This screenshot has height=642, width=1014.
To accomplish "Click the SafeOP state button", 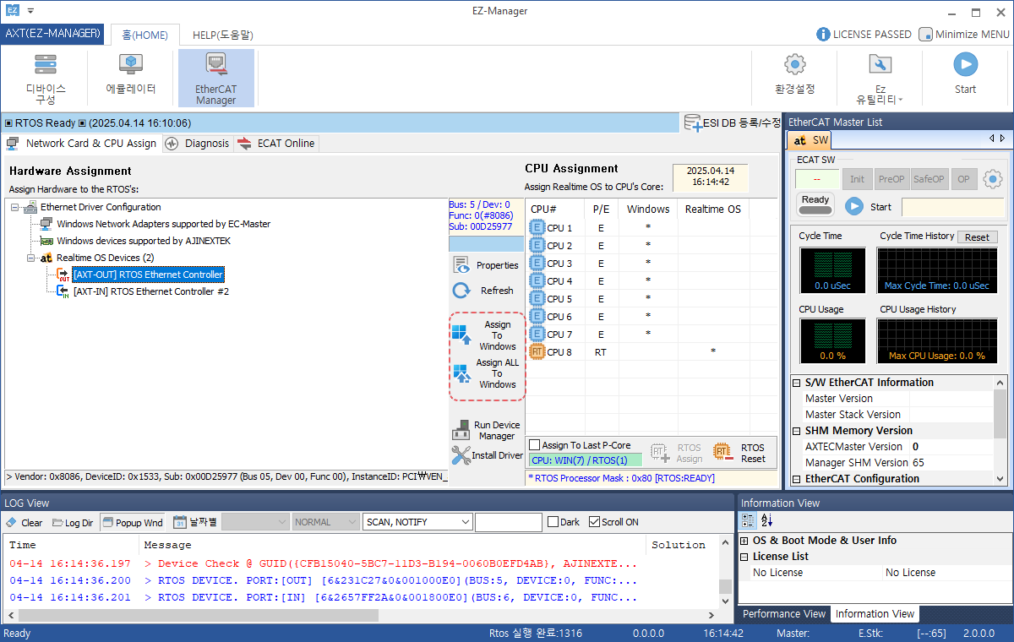I will (x=929, y=179).
